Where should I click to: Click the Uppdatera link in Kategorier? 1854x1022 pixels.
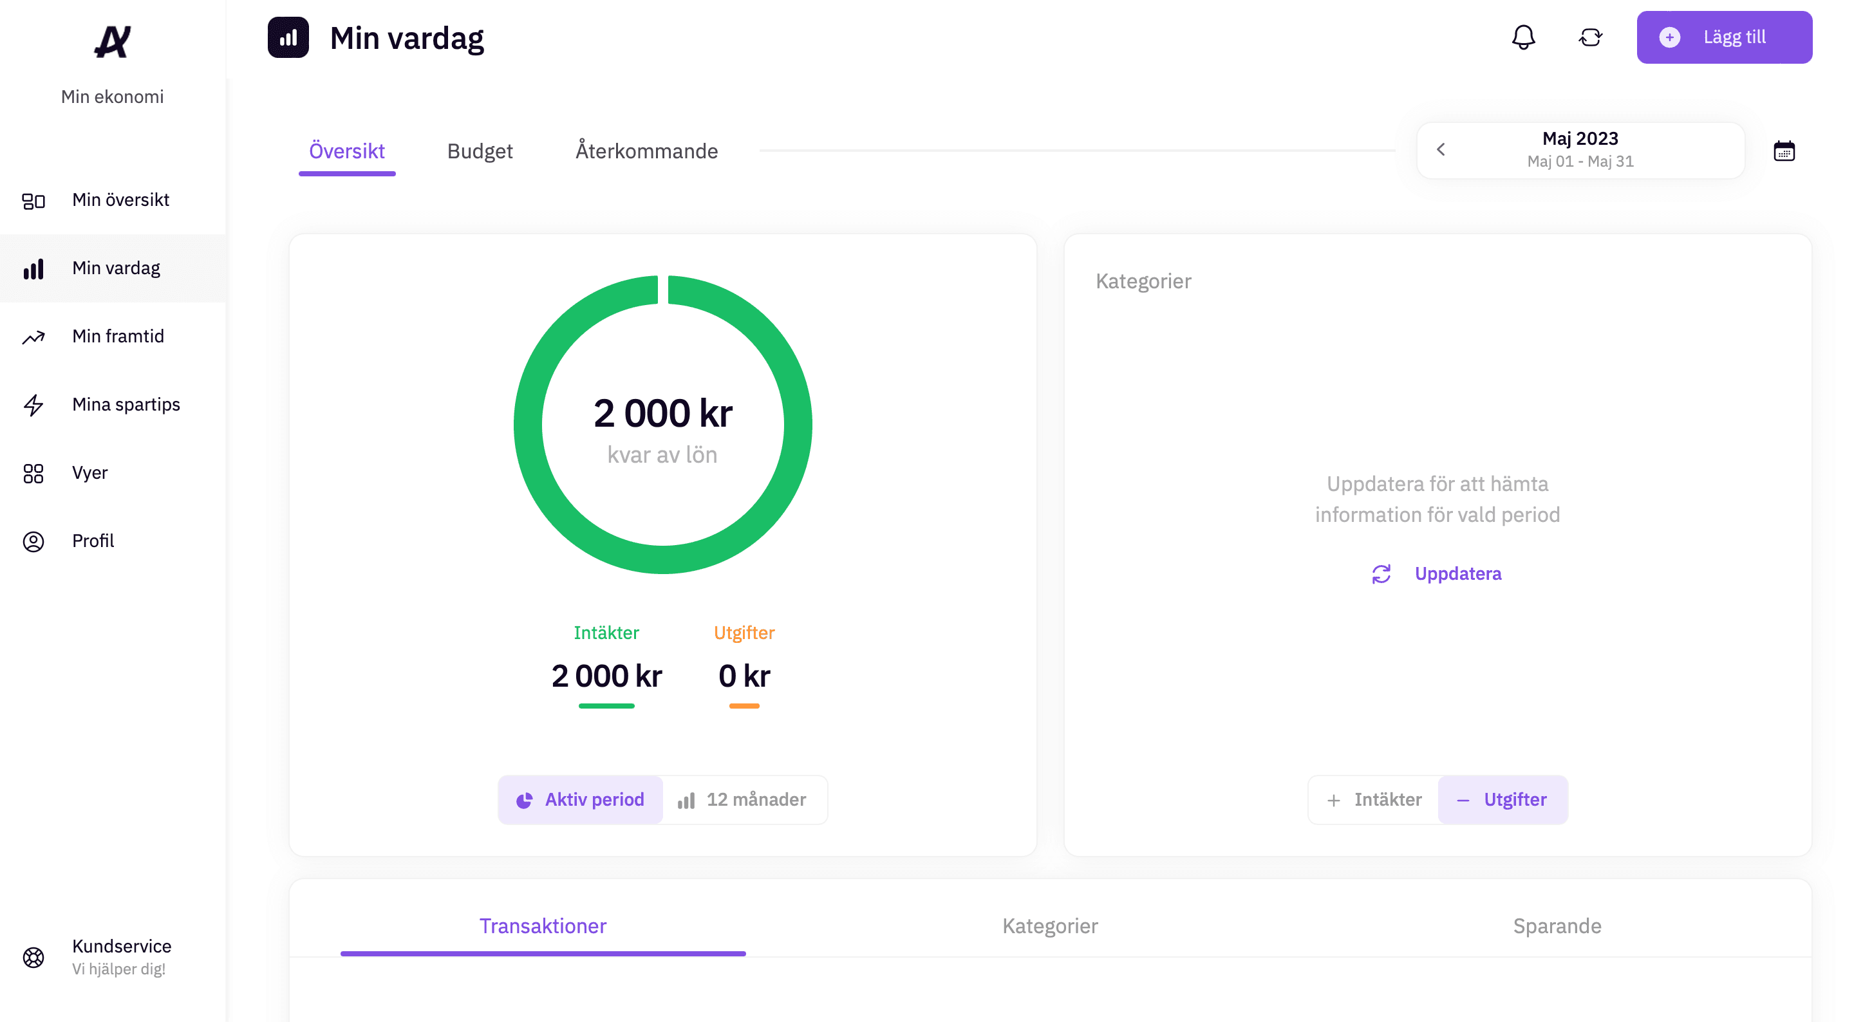coord(1457,573)
